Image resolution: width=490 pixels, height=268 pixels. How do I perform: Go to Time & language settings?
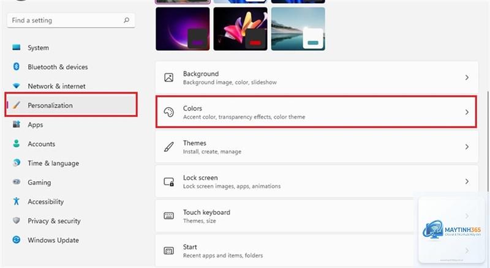click(x=71, y=163)
